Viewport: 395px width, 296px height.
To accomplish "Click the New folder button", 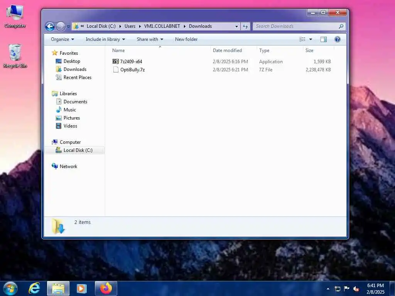I will click(186, 39).
